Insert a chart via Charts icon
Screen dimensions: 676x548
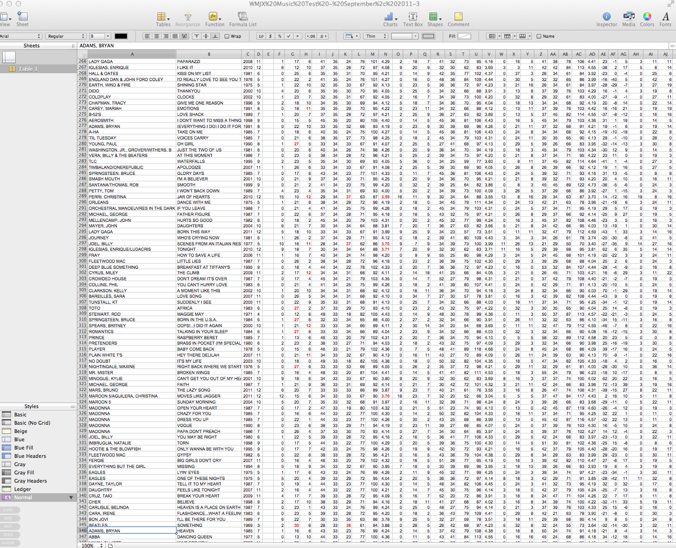[x=390, y=19]
